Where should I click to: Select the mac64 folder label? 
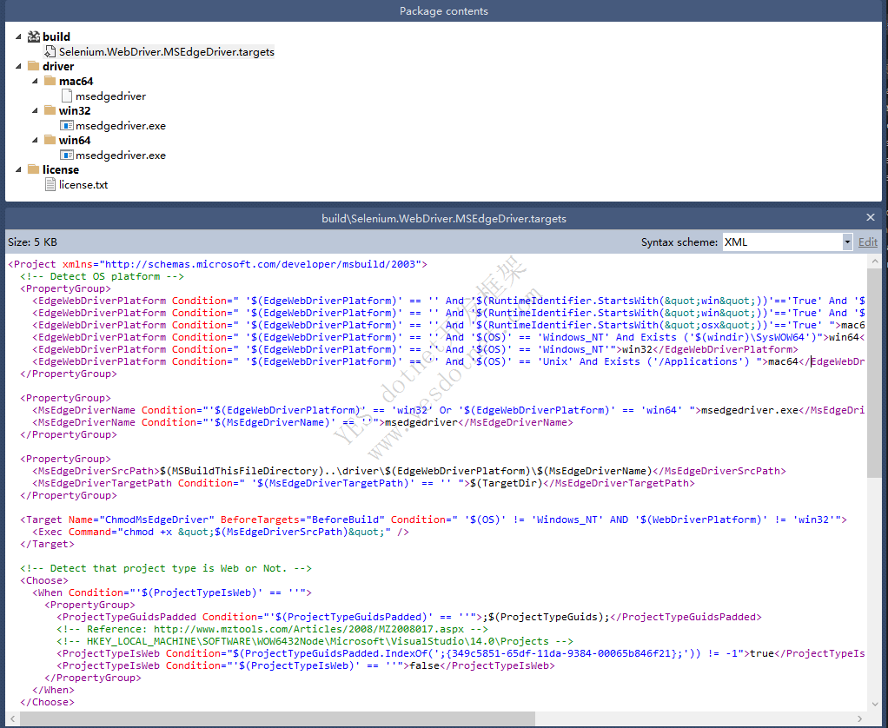[x=76, y=81]
